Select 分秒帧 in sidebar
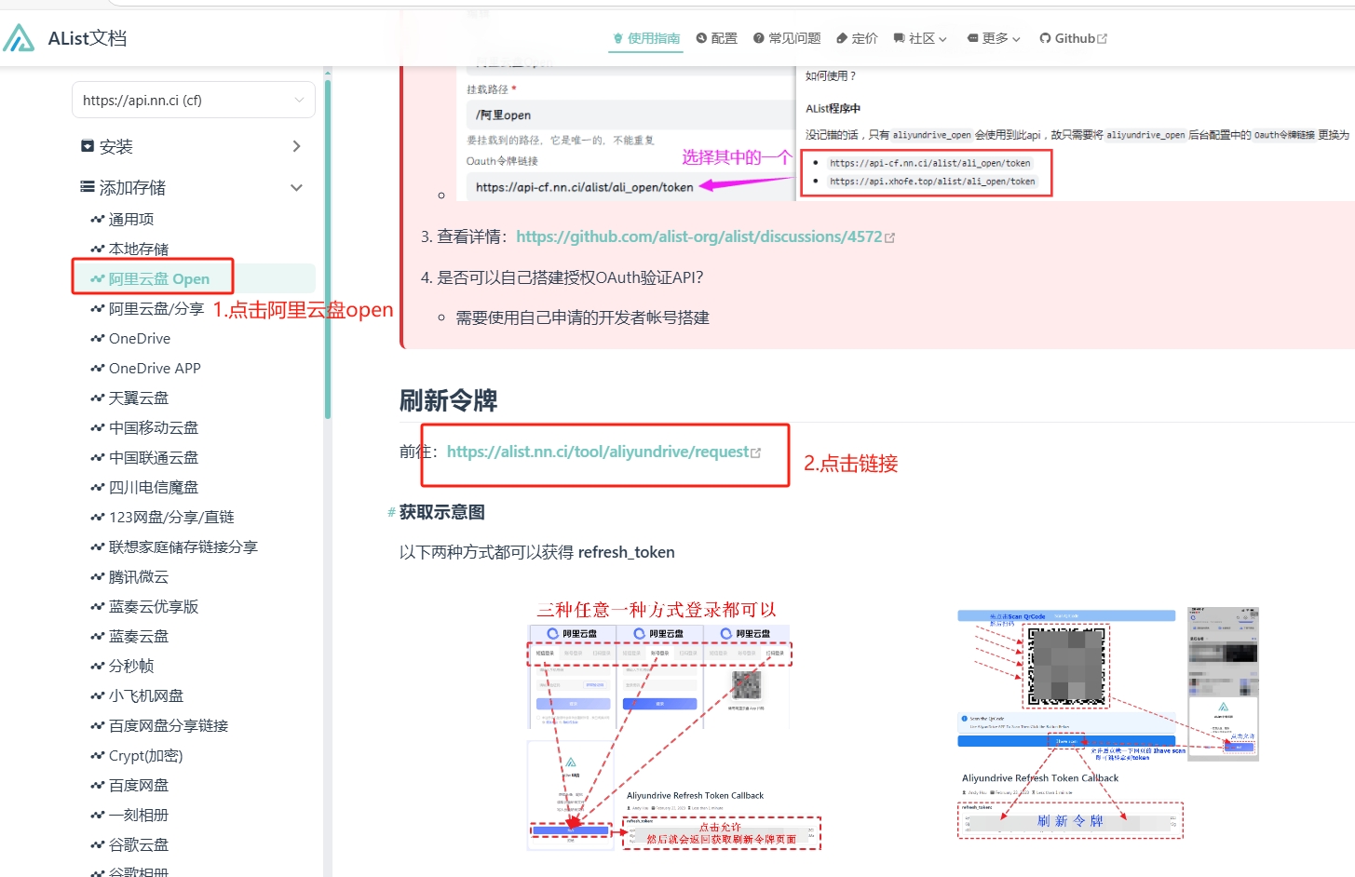Image resolution: width=1355 pixels, height=877 pixels. (x=131, y=666)
